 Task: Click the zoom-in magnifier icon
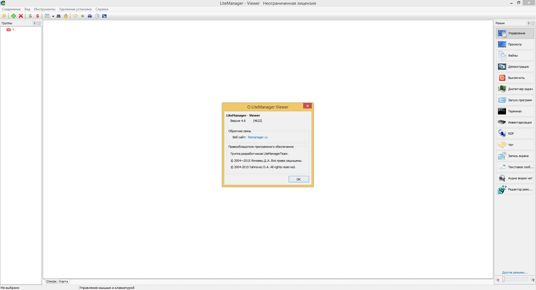pos(533,280)
